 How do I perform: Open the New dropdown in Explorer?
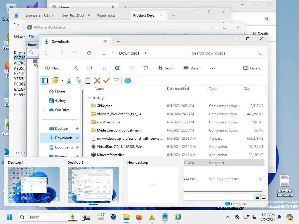point(54,68)
